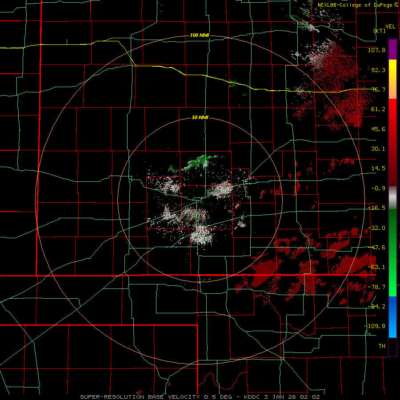Image resolution: width=400 pixels, height=400 pixels.
Task: Click the blue segment of velocity color bar
Action: [x=392, y=317]
